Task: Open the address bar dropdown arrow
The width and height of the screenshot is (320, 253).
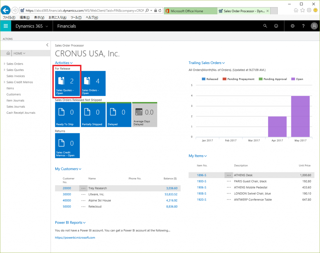Action: tap(151, 10)
